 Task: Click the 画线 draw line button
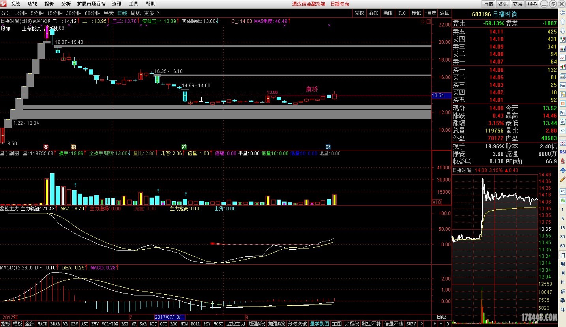388,13
